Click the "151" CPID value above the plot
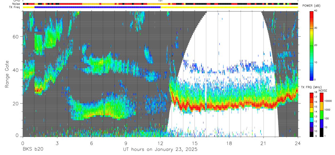The height and width of the screenshot is (155, 335). click(160, 1)
